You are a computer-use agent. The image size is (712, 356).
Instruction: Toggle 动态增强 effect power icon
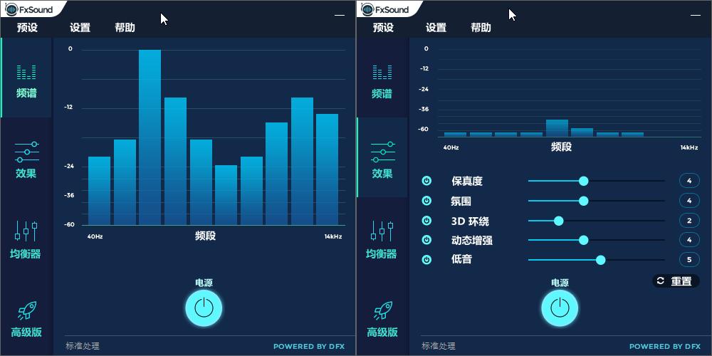(426, 240)
